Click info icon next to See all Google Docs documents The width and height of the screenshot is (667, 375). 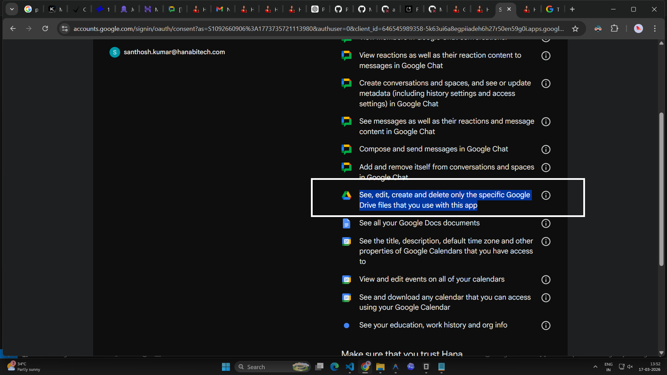click(x=546, y=224)
